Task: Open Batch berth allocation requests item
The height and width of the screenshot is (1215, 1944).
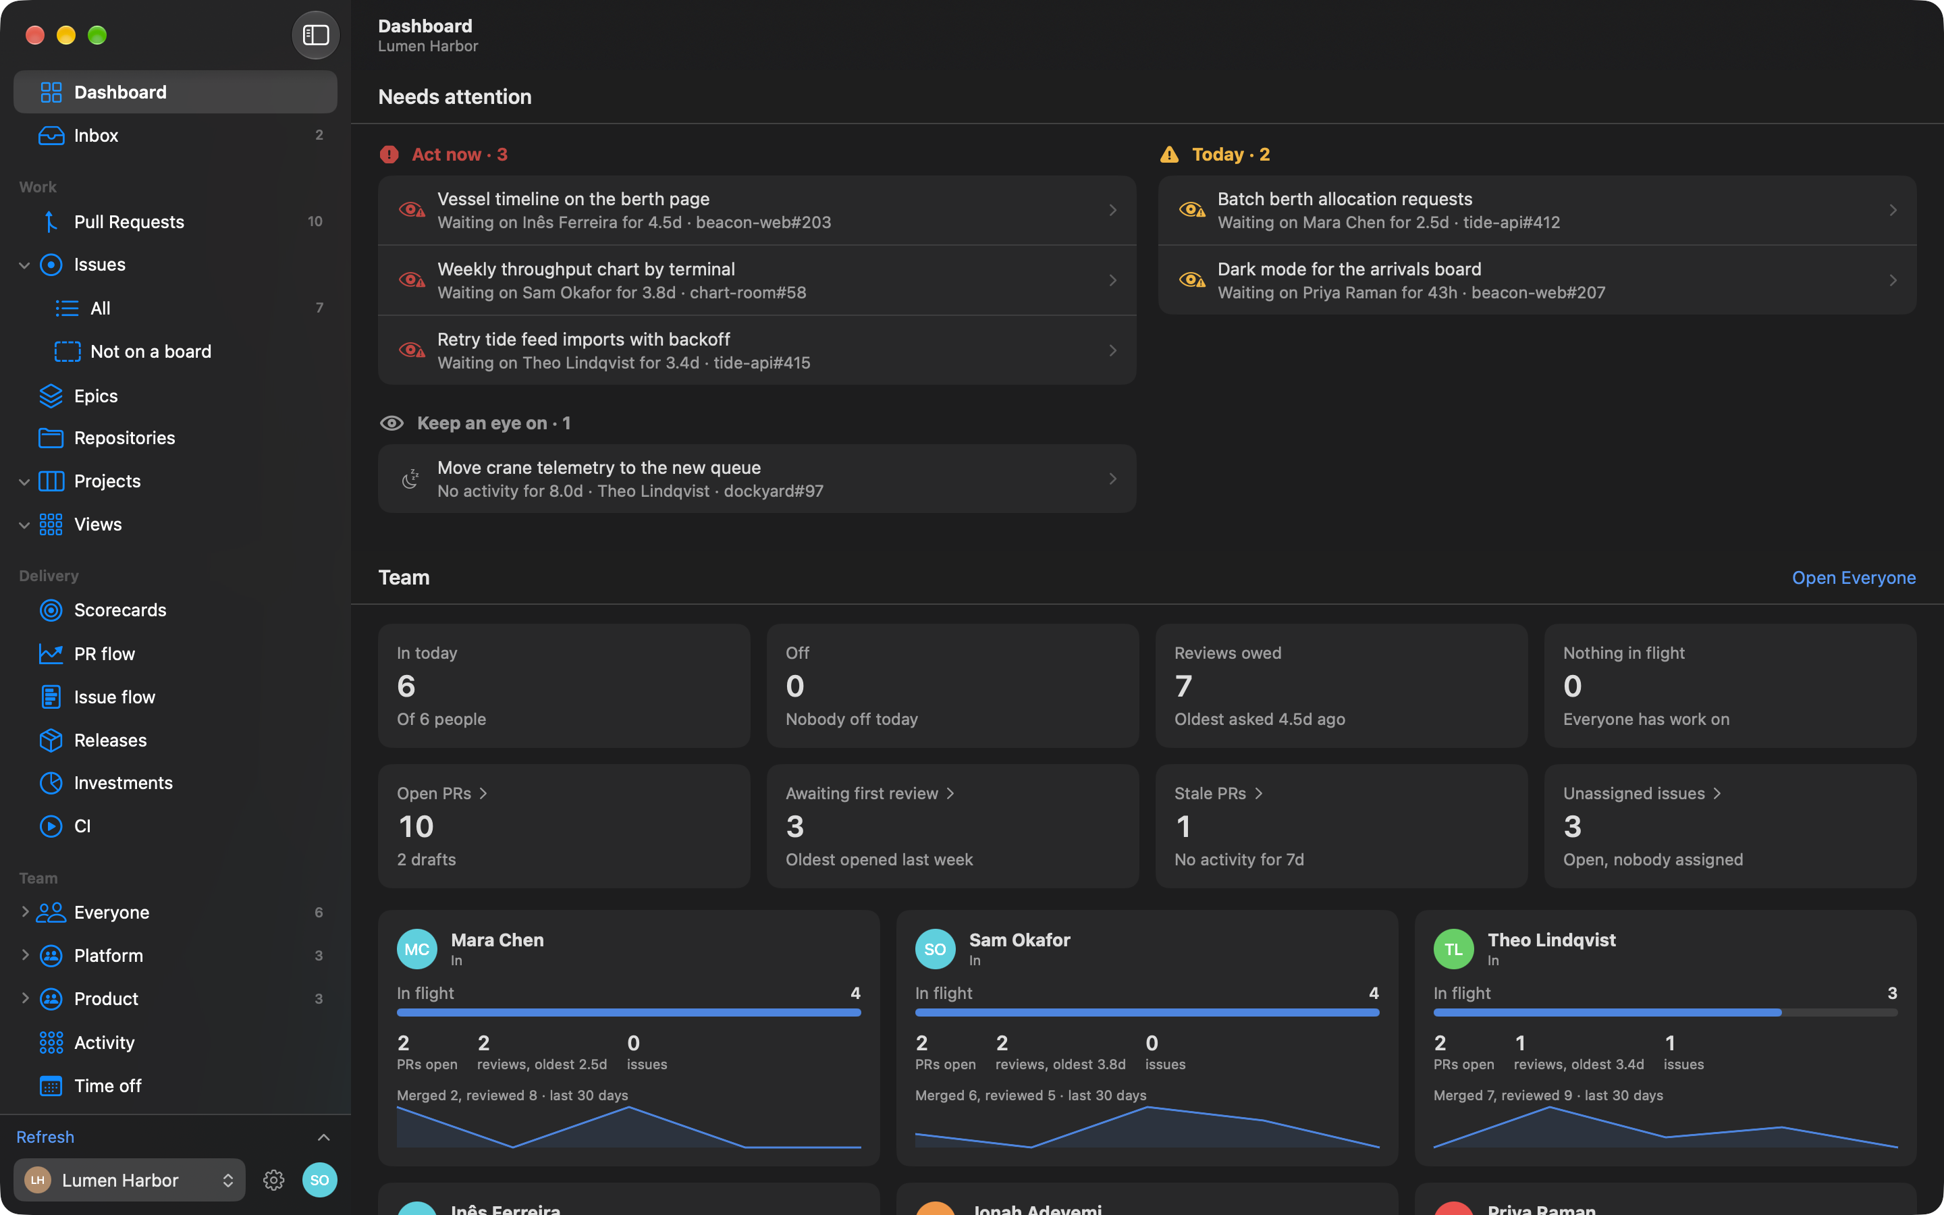Action: pos(1537,211)
